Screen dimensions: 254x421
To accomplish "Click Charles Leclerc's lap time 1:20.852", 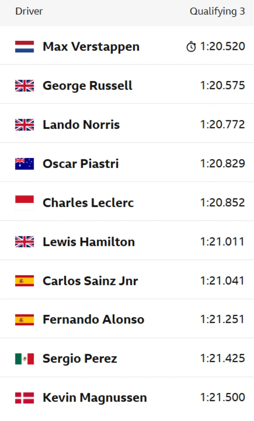I will 222,203.
